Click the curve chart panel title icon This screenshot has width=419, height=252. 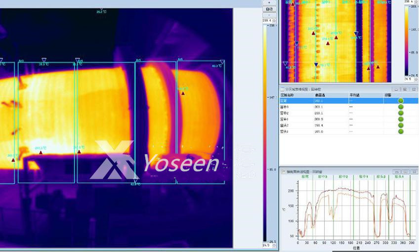pyautogui.click(x=284, y=171)
